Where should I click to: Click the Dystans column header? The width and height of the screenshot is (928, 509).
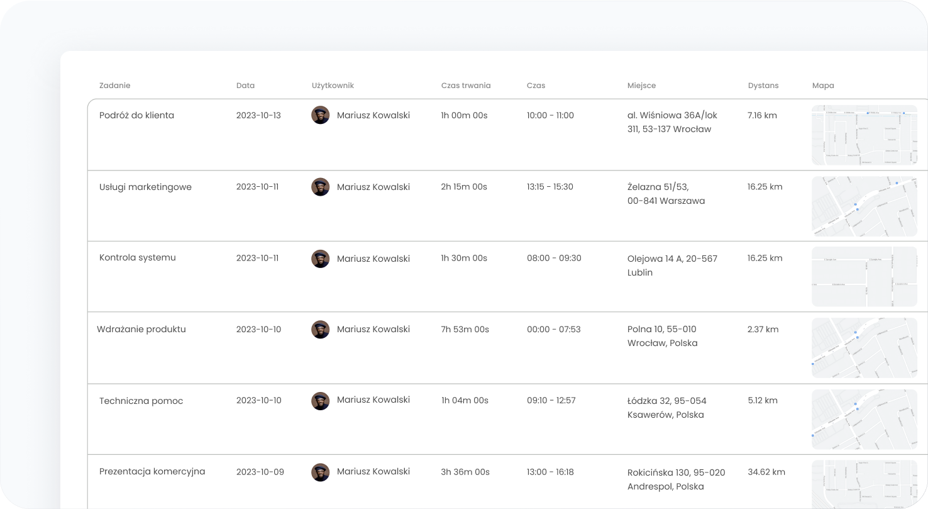763,86
